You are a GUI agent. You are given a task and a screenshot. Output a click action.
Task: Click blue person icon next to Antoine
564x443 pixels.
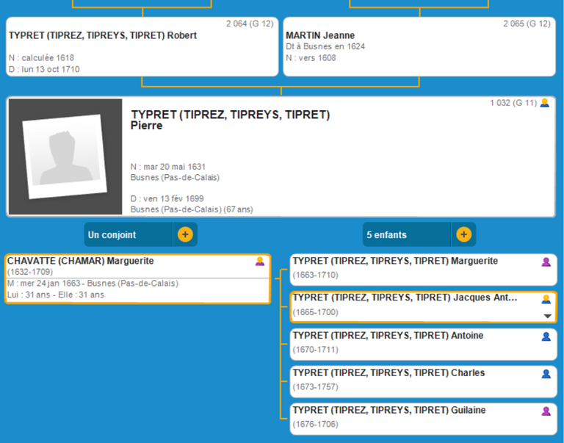pyautogui.click(x=546, y=336)
